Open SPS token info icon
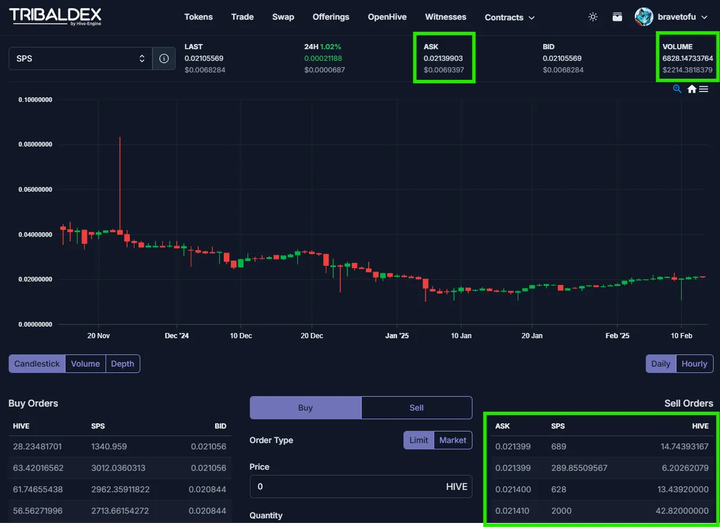720x527 pixels. (x=164, y=58)
